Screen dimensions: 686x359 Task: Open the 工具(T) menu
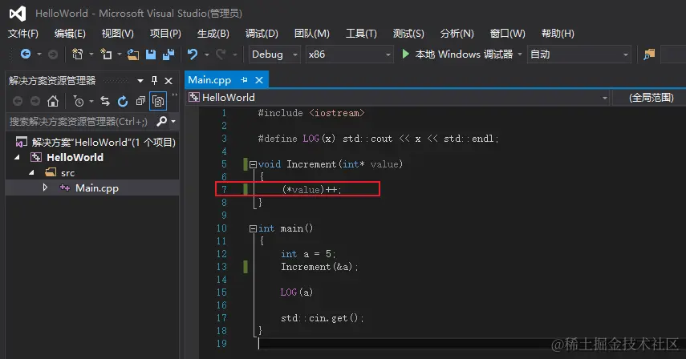pyautogui.click(x=361, y=33)
